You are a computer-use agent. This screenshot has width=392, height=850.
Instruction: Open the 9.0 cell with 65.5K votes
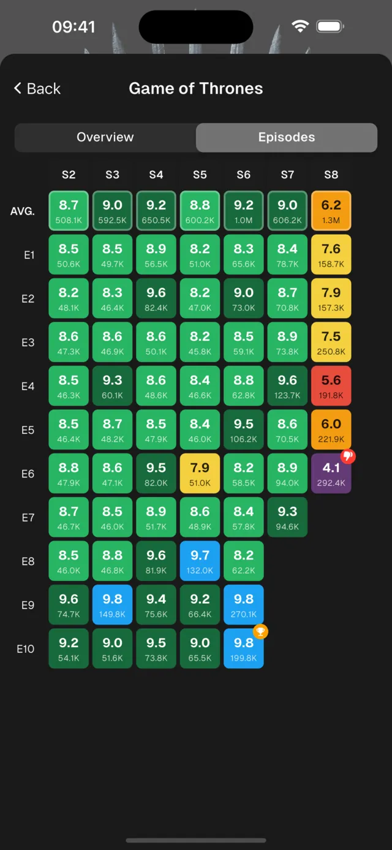click(x=200, y=649)
